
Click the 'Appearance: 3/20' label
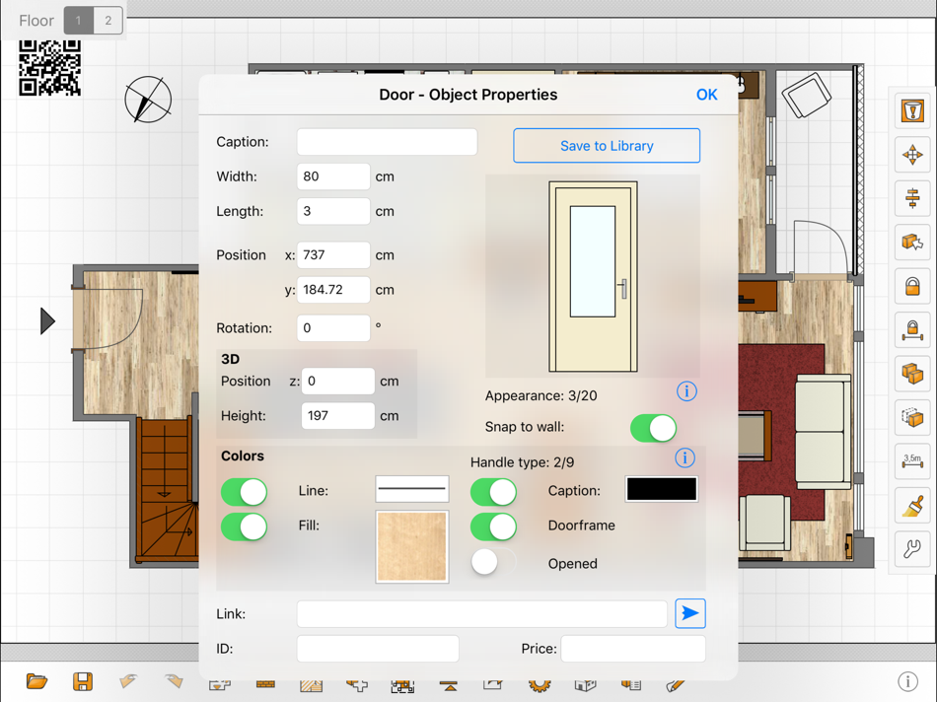pos(541,396)
